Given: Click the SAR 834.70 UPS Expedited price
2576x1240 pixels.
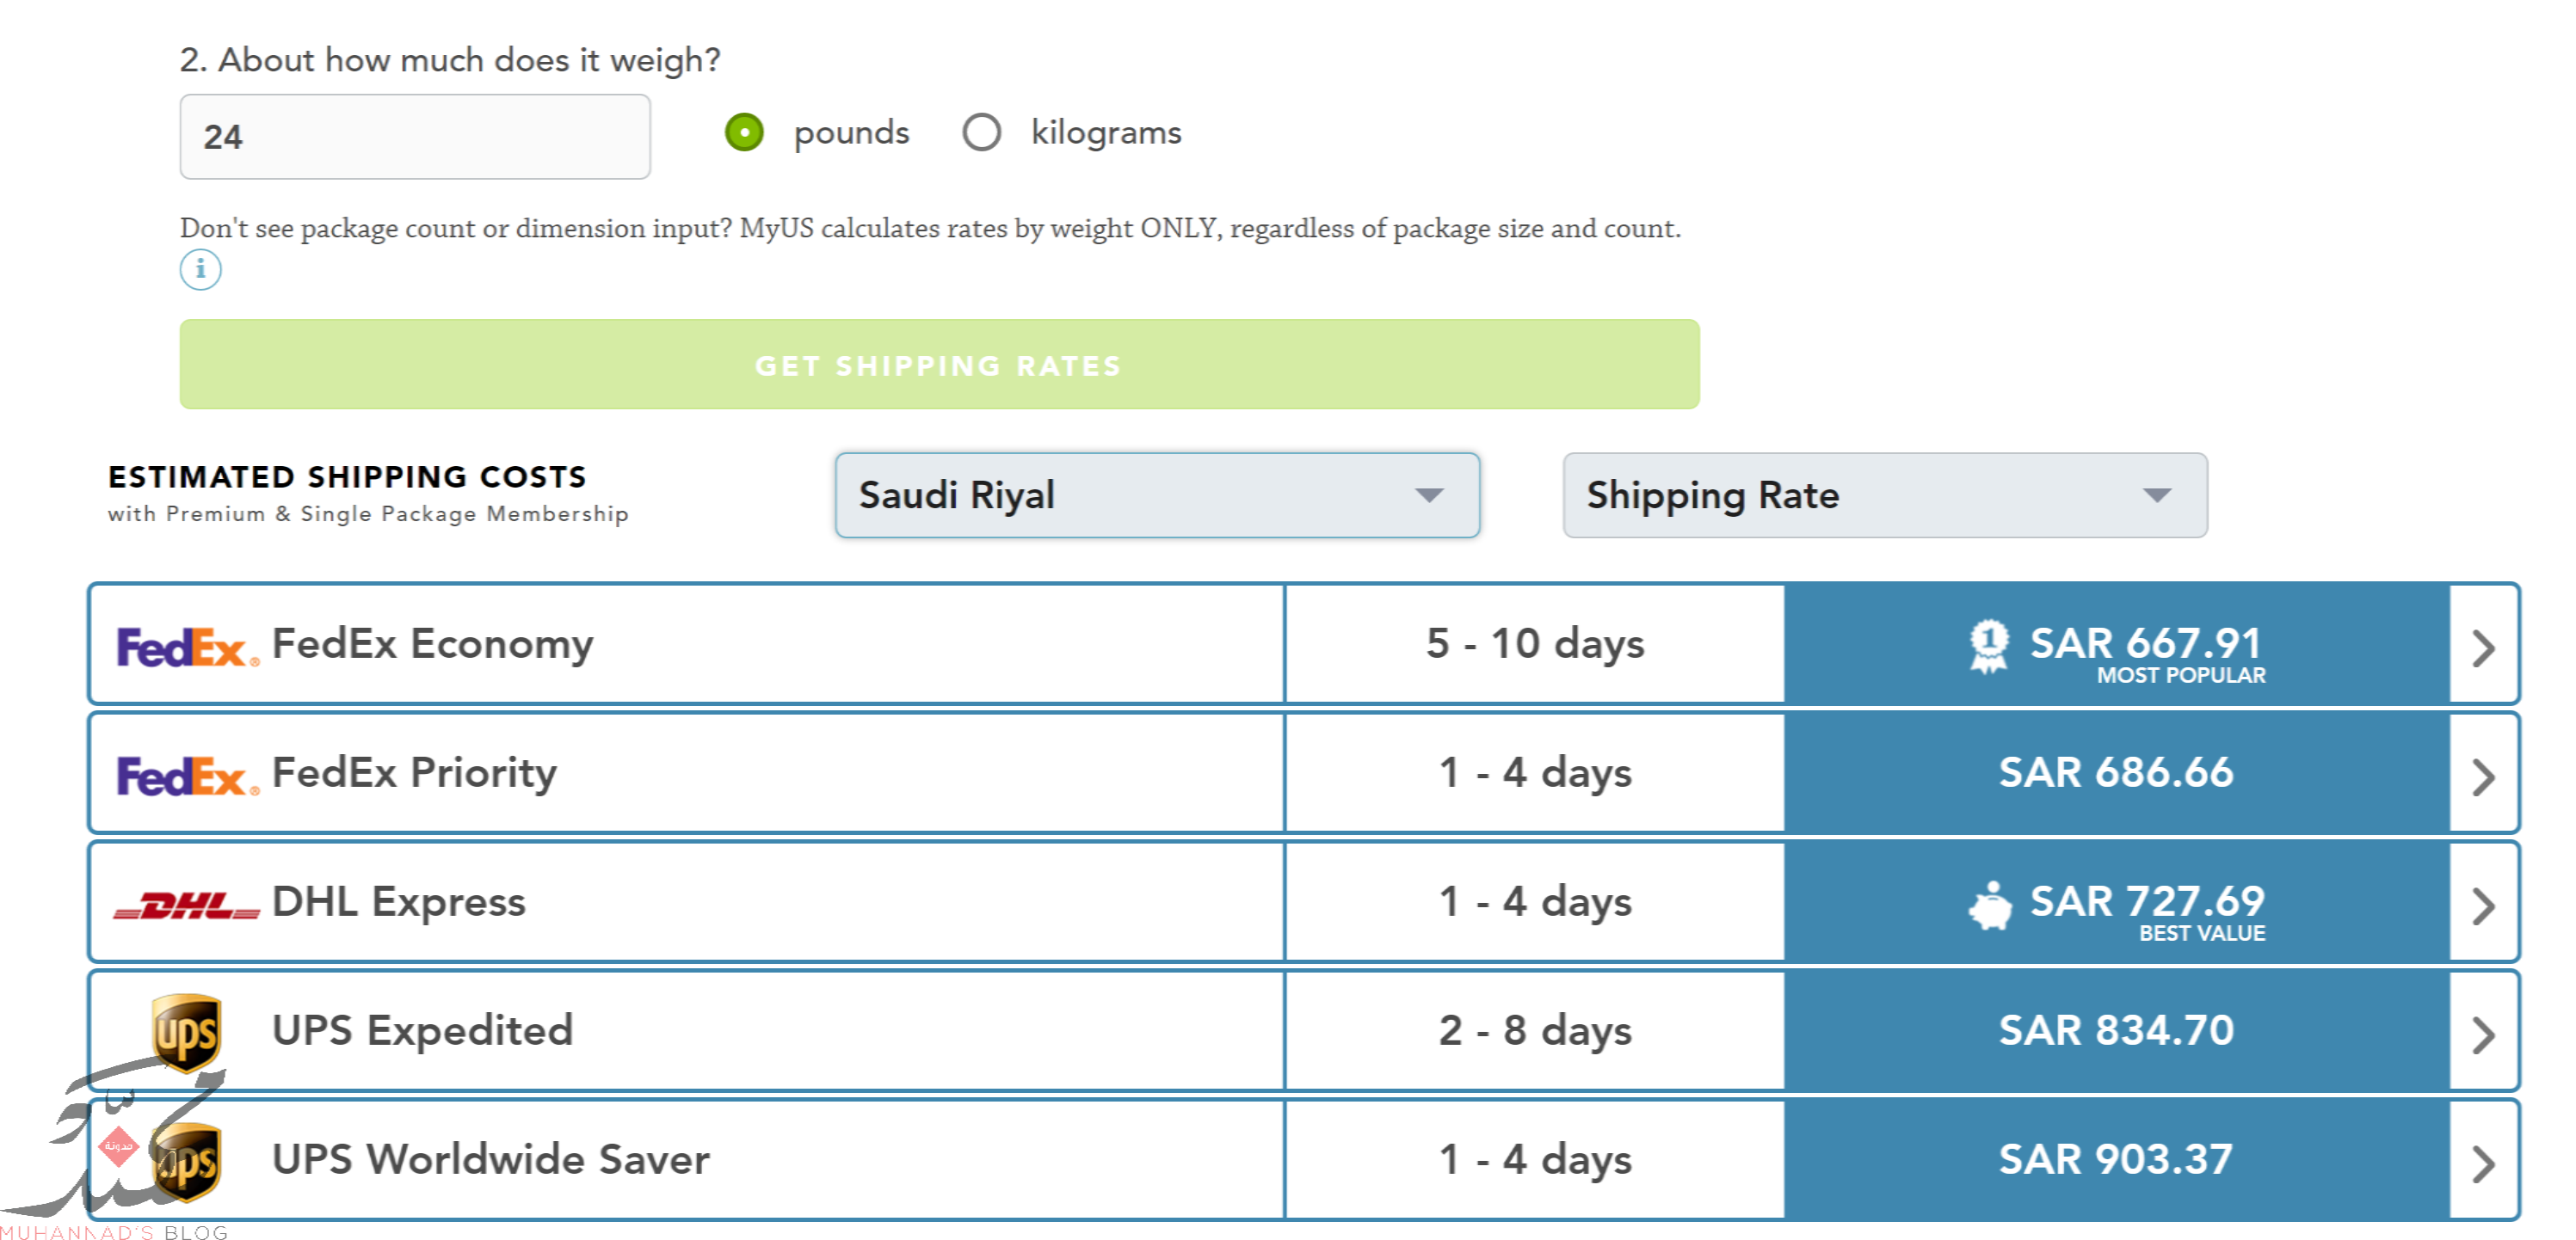Looking at the screenshot, I should pyautogui.click(x=2115, y=1030).
